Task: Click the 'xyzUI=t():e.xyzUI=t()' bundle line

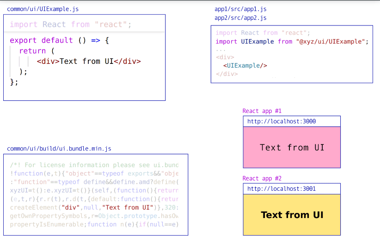Action: coord(94,191)
